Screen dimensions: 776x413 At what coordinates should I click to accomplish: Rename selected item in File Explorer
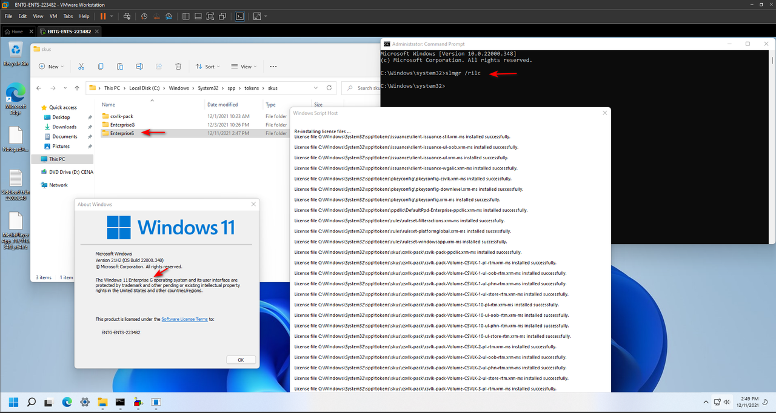click(139, 67)
